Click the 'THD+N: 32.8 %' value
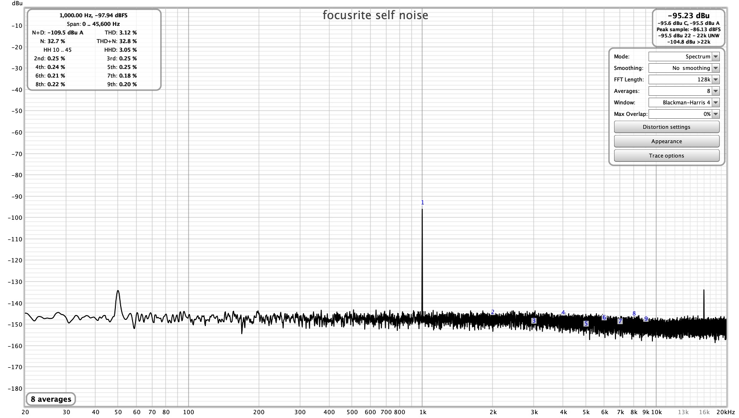 pyautogui.click(x=117, y=41)
